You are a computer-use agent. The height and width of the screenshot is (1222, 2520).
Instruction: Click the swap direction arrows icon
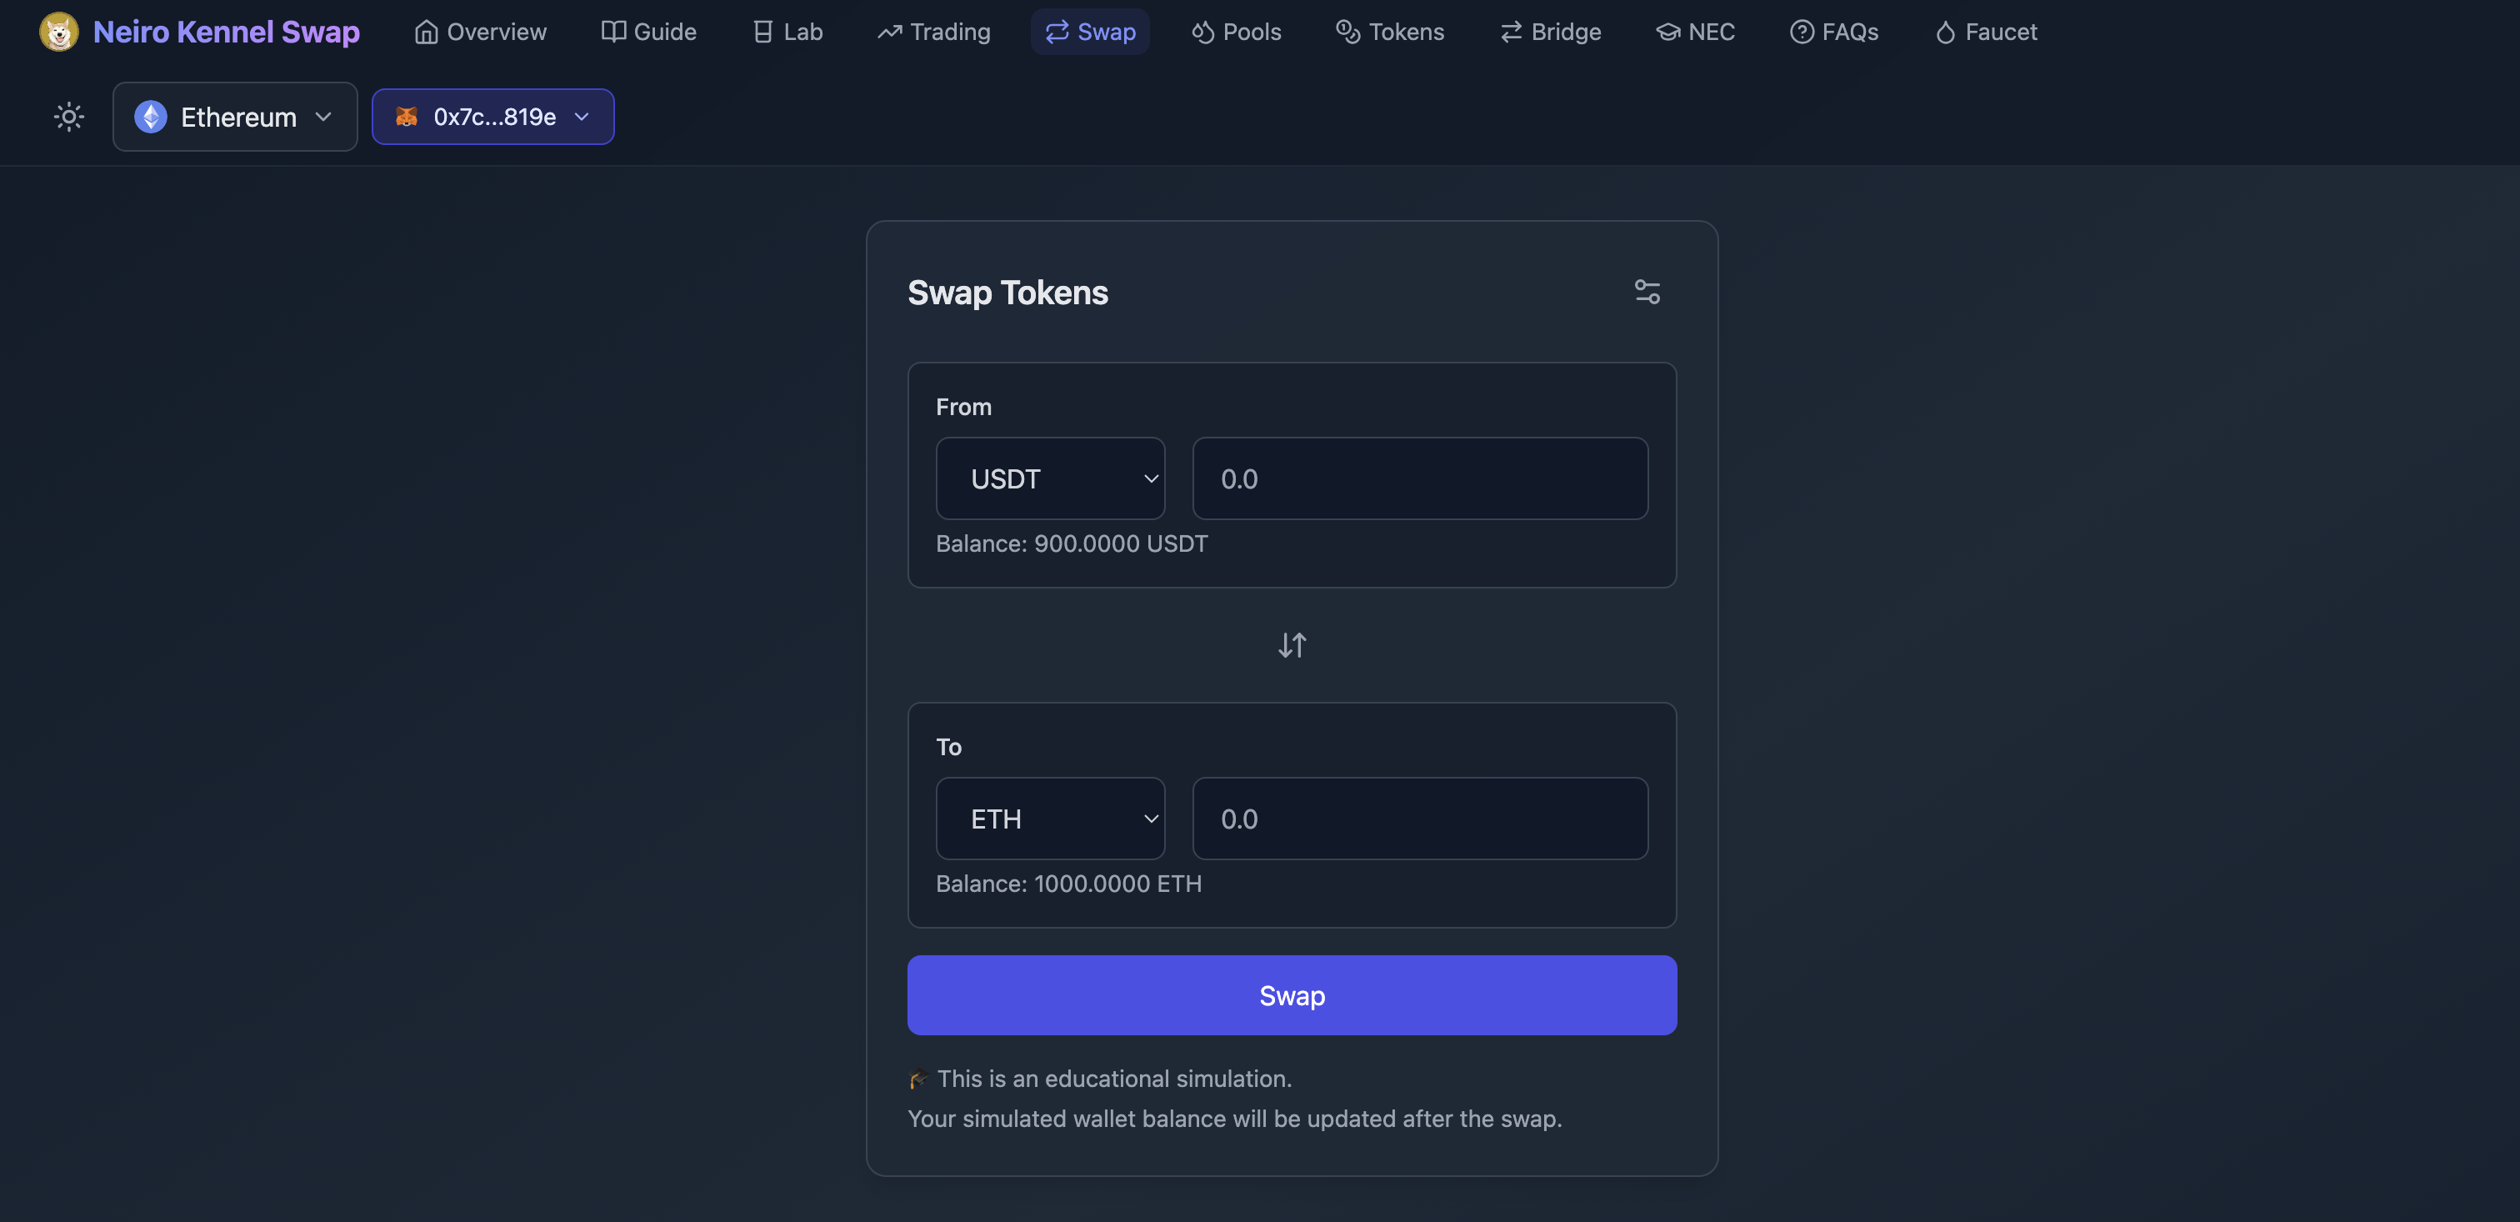(x=1292, y=644)
